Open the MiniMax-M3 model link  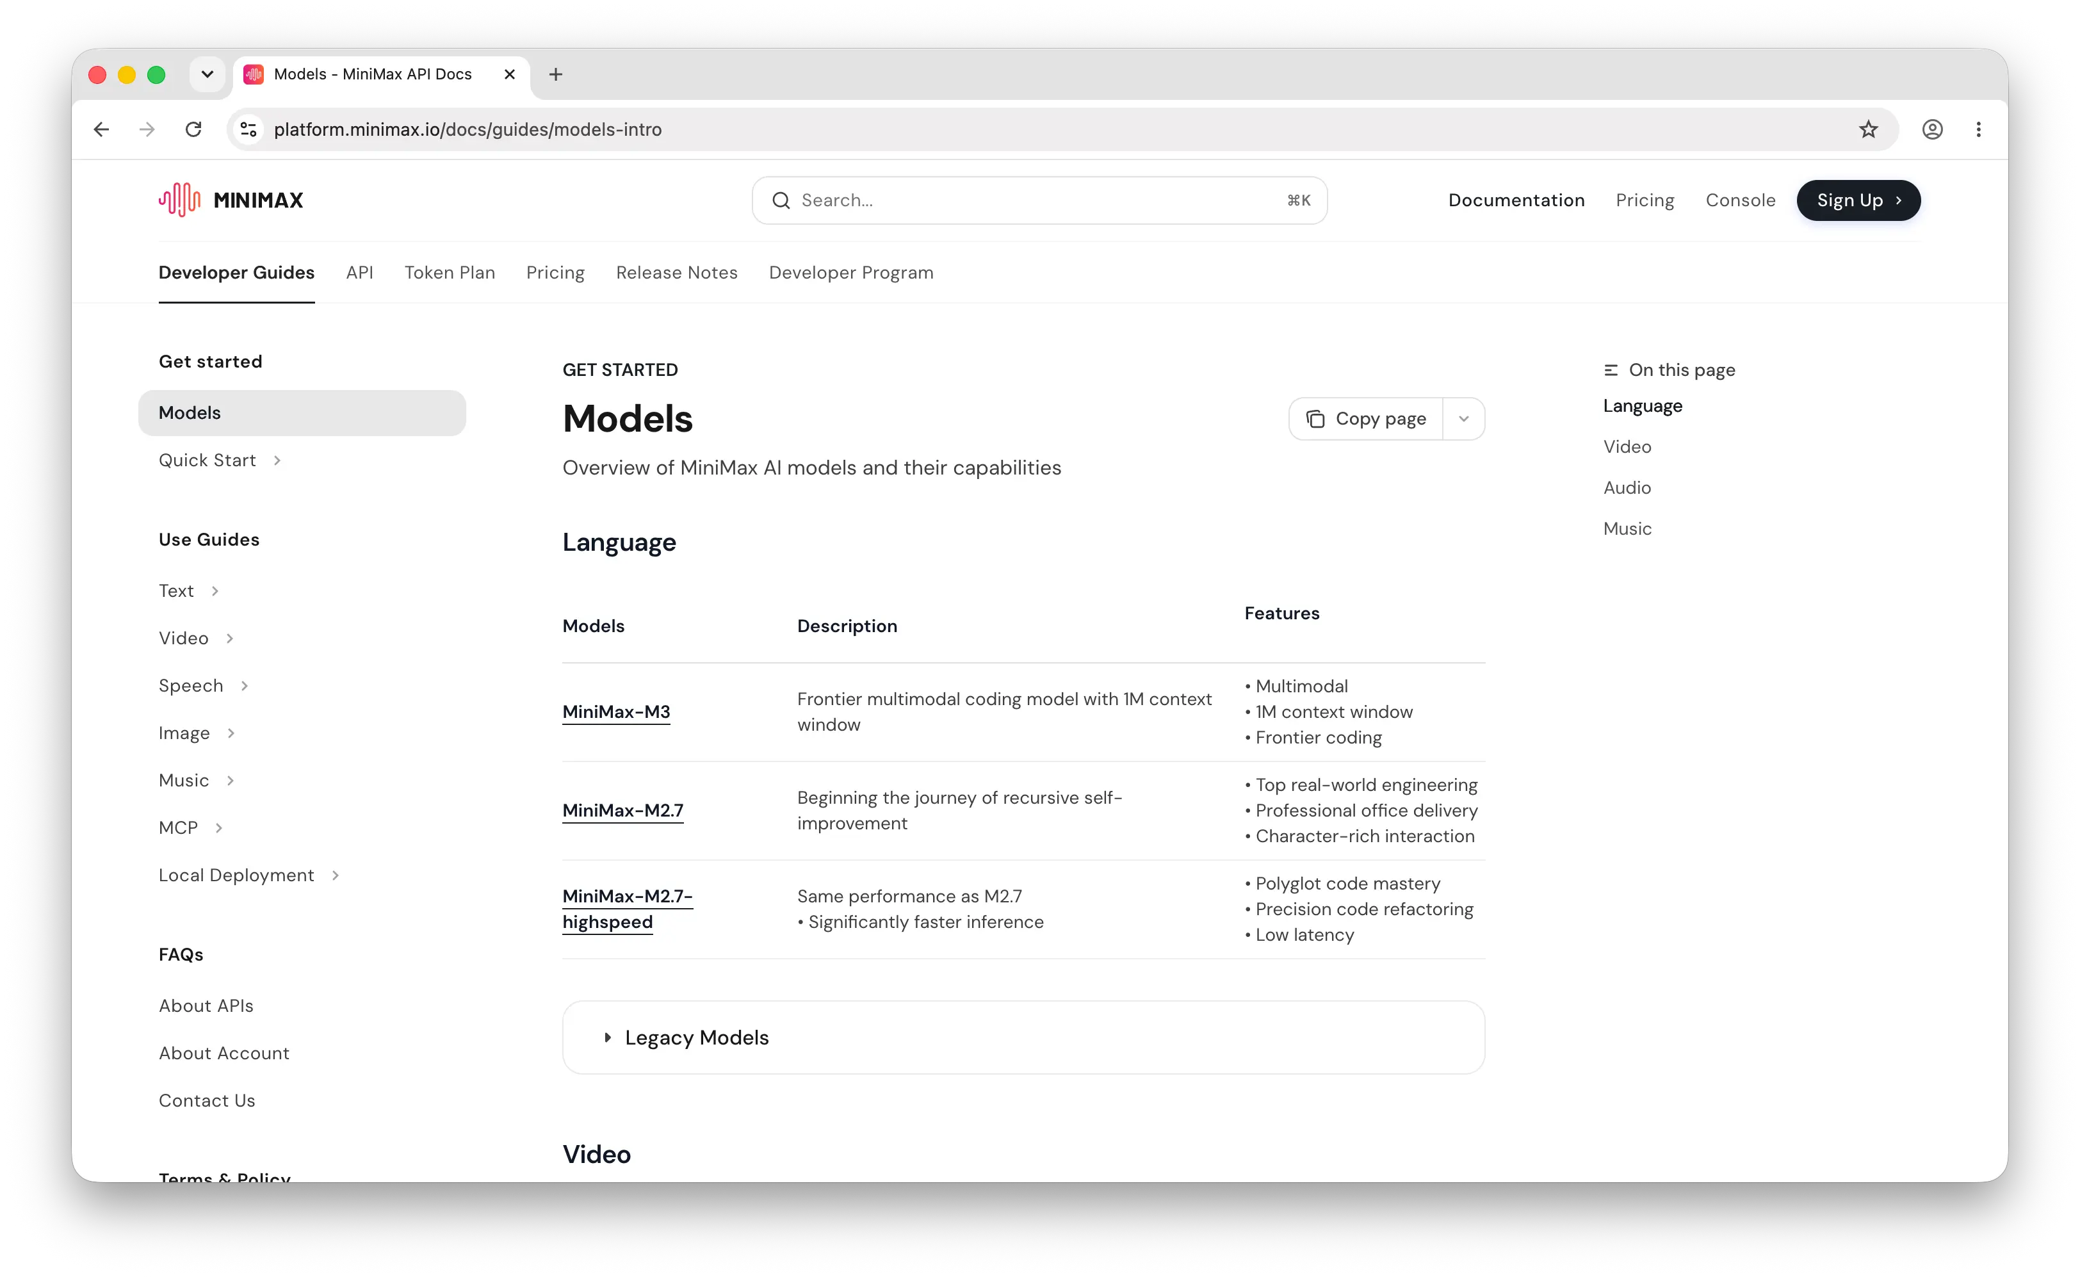click(x=617, y=712)
